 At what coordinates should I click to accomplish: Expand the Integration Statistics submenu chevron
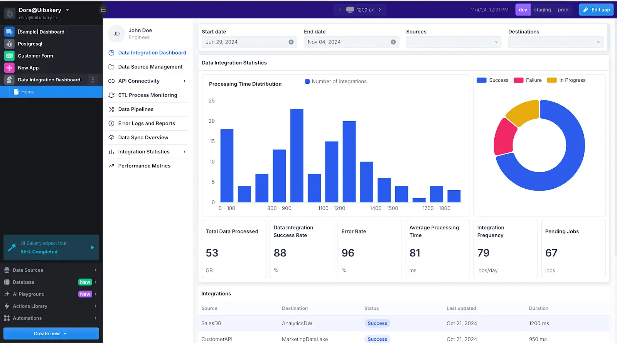(x=185, y=152)
